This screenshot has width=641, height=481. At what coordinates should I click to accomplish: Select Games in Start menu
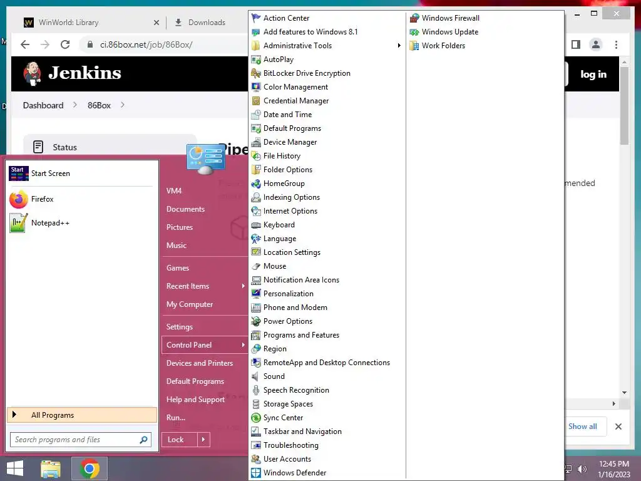178,268
